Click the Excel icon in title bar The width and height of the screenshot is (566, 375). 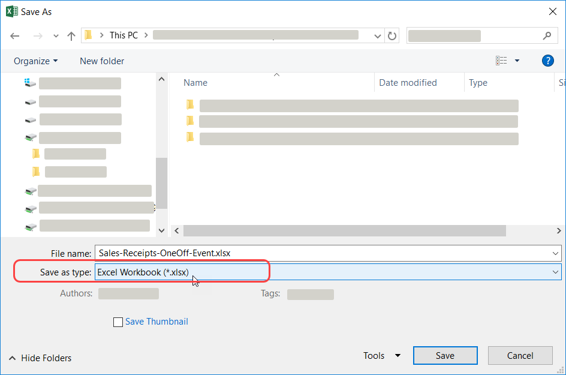pyautogui.click(x=11, y=11)
